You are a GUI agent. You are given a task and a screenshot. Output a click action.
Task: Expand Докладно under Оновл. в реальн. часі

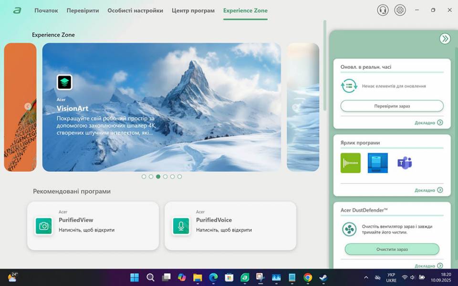click(x=424, y=123)
